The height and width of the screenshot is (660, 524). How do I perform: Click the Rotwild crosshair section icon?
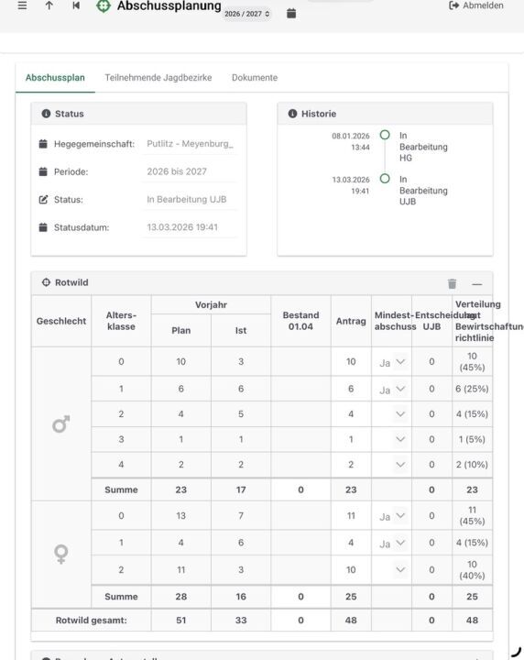[x=46, y=282]
